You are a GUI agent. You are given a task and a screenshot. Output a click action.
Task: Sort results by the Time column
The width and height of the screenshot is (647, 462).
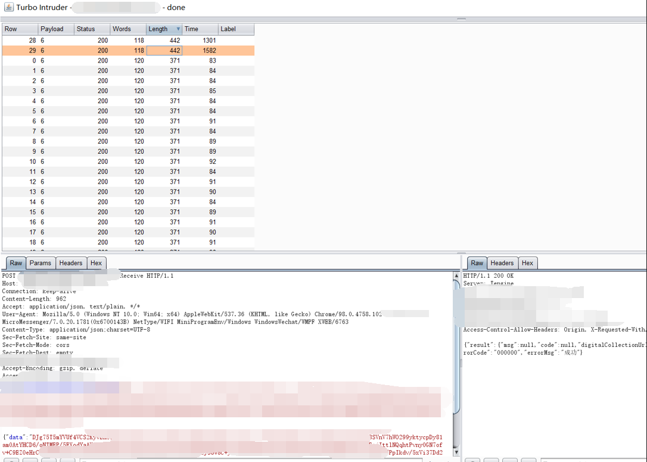coord(200,29)
